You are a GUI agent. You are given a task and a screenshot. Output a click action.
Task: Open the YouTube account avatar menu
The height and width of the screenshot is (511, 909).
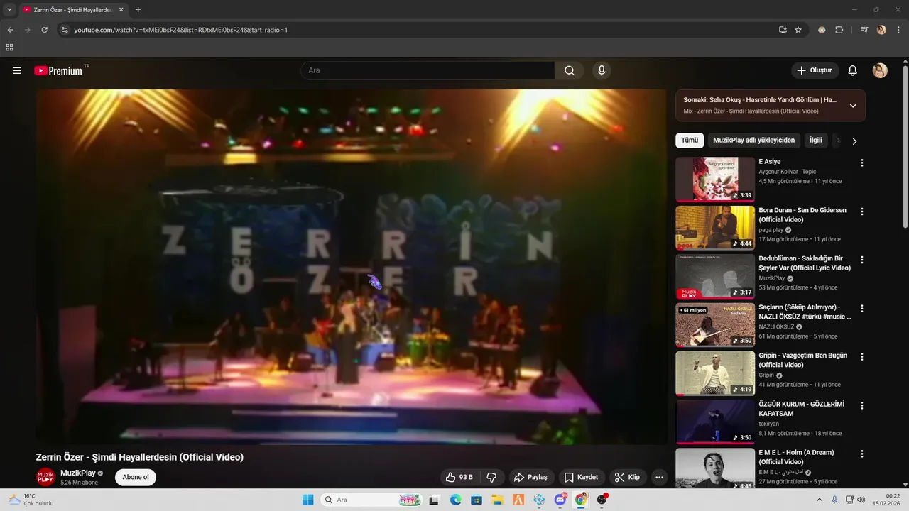[880, 70]
